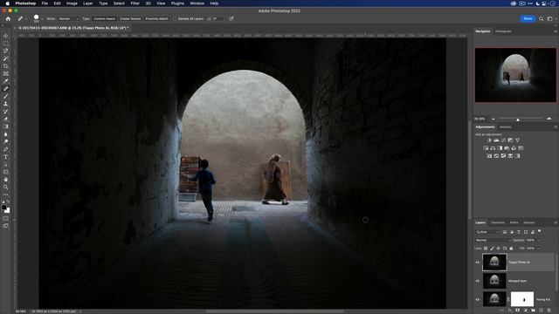Switch to the Histogram tab
Viewport: 559px width, 314px height.
point(503,31)
